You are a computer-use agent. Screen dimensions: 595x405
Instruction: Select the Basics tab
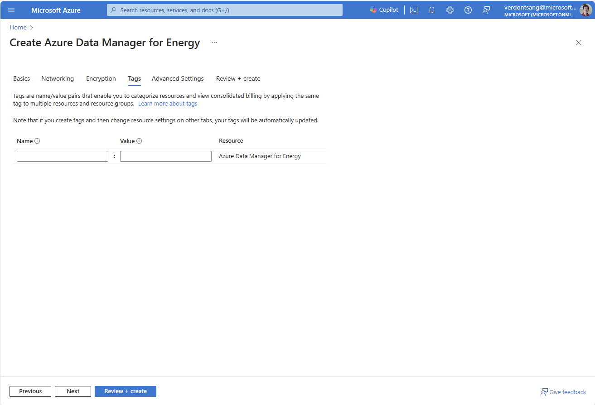21,78
